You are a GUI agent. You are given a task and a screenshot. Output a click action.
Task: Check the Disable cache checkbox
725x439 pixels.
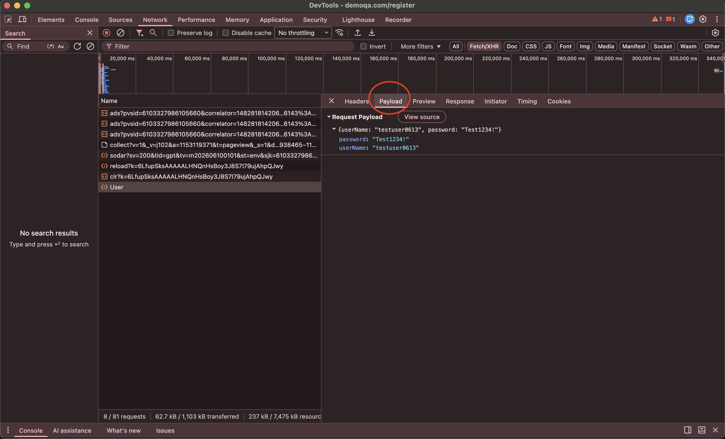[x=225, y=33]
